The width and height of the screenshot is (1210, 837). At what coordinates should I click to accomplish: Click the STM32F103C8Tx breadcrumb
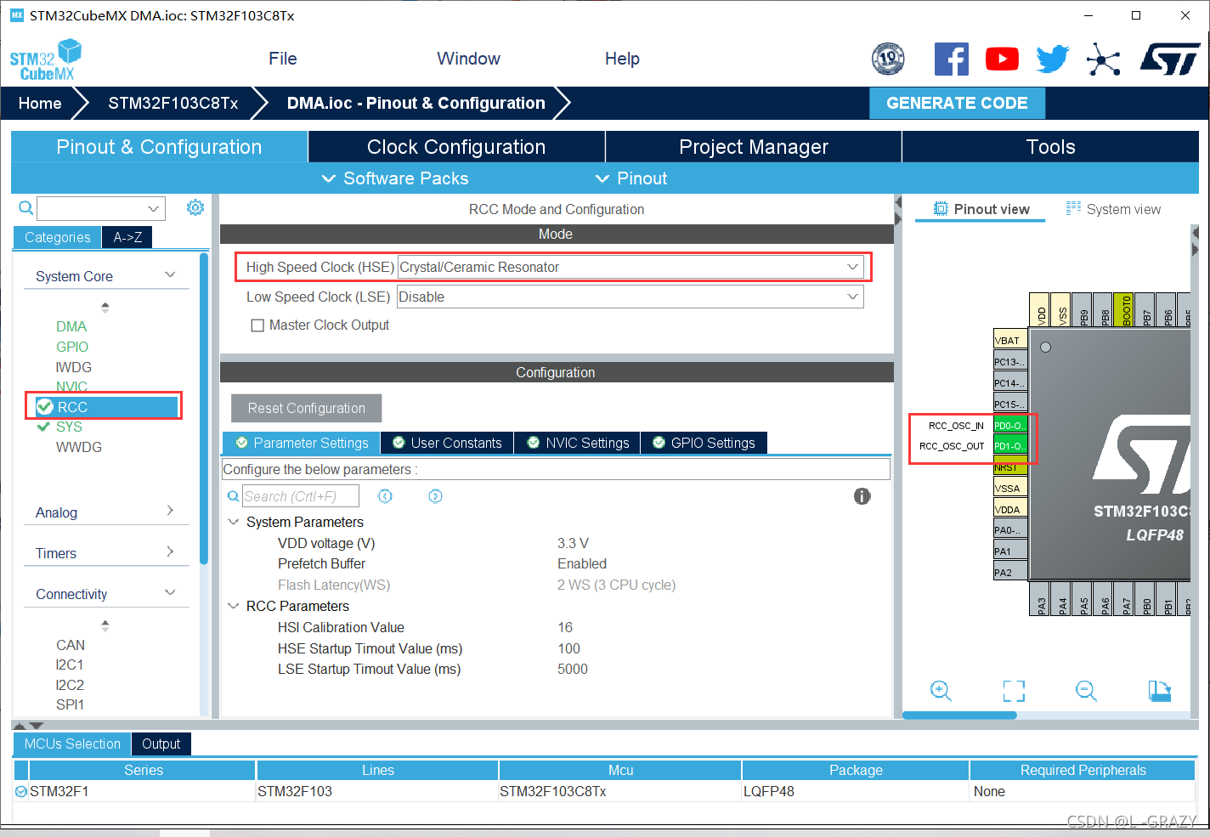coord(172,103)
